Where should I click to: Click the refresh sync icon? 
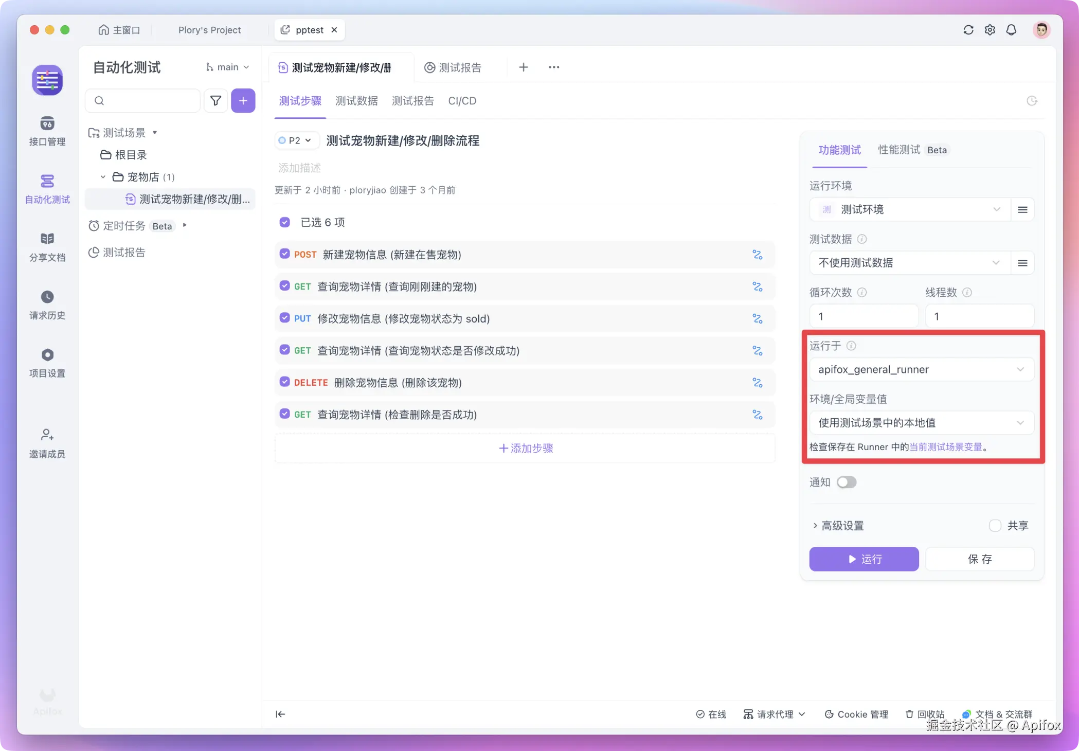[968, 30]
